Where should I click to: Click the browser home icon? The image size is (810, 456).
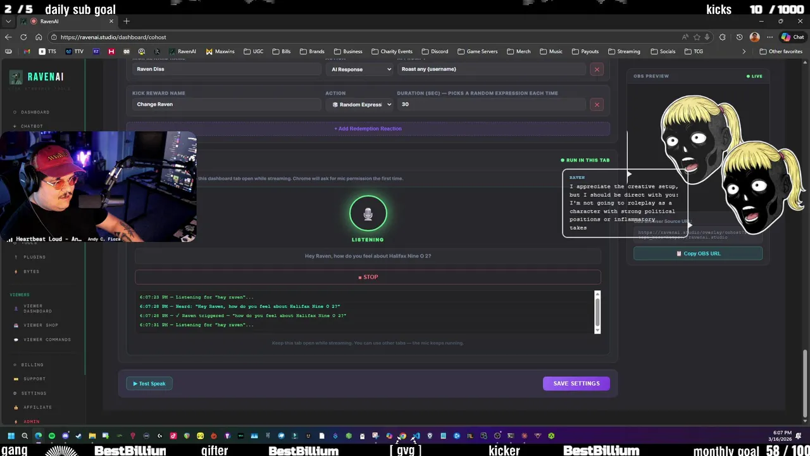tap(39, 37)
